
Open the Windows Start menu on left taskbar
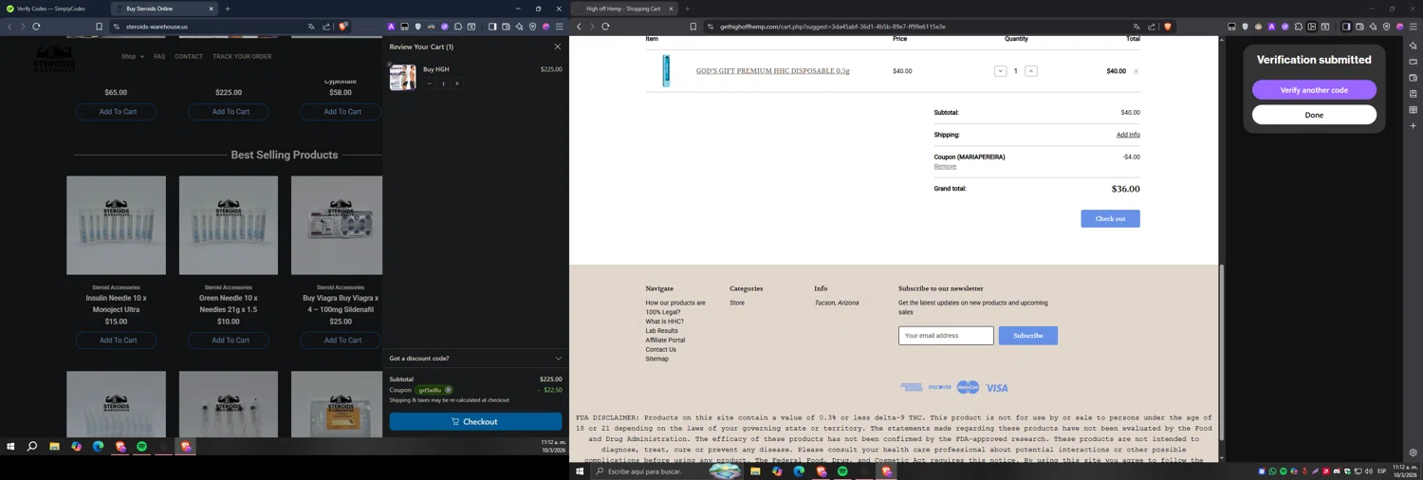click(x=11, y=446)
